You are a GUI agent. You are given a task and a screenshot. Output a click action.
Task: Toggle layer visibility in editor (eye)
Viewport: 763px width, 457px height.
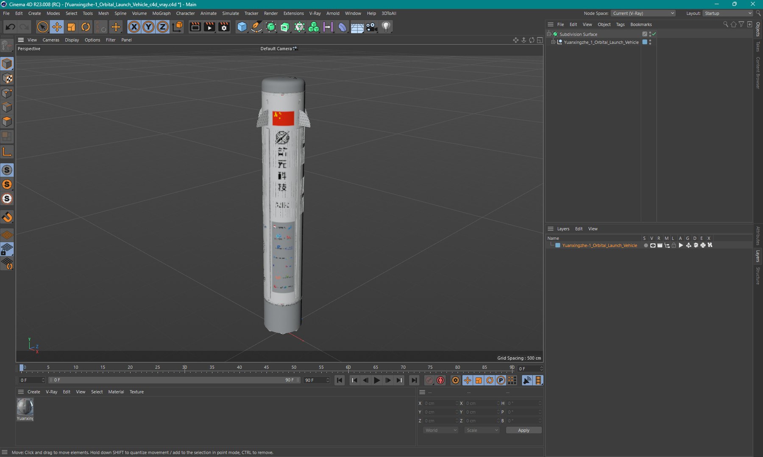click(x=653, y=245)
